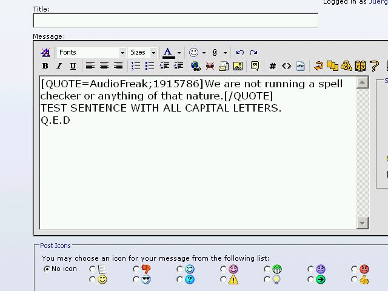
Task: Choose the lightbulb post icon
Action: (267, 279)
